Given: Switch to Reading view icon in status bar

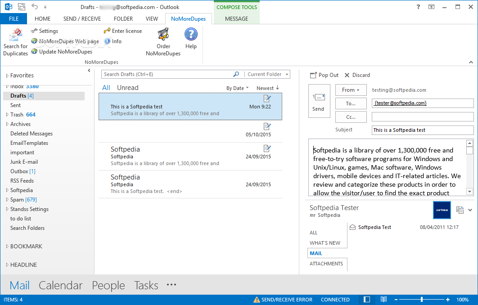Looking at the screenshot, I should point(383,300).
